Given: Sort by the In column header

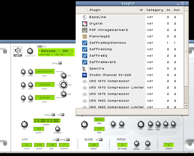Looking at the screenshot, I should coord(168,10).
